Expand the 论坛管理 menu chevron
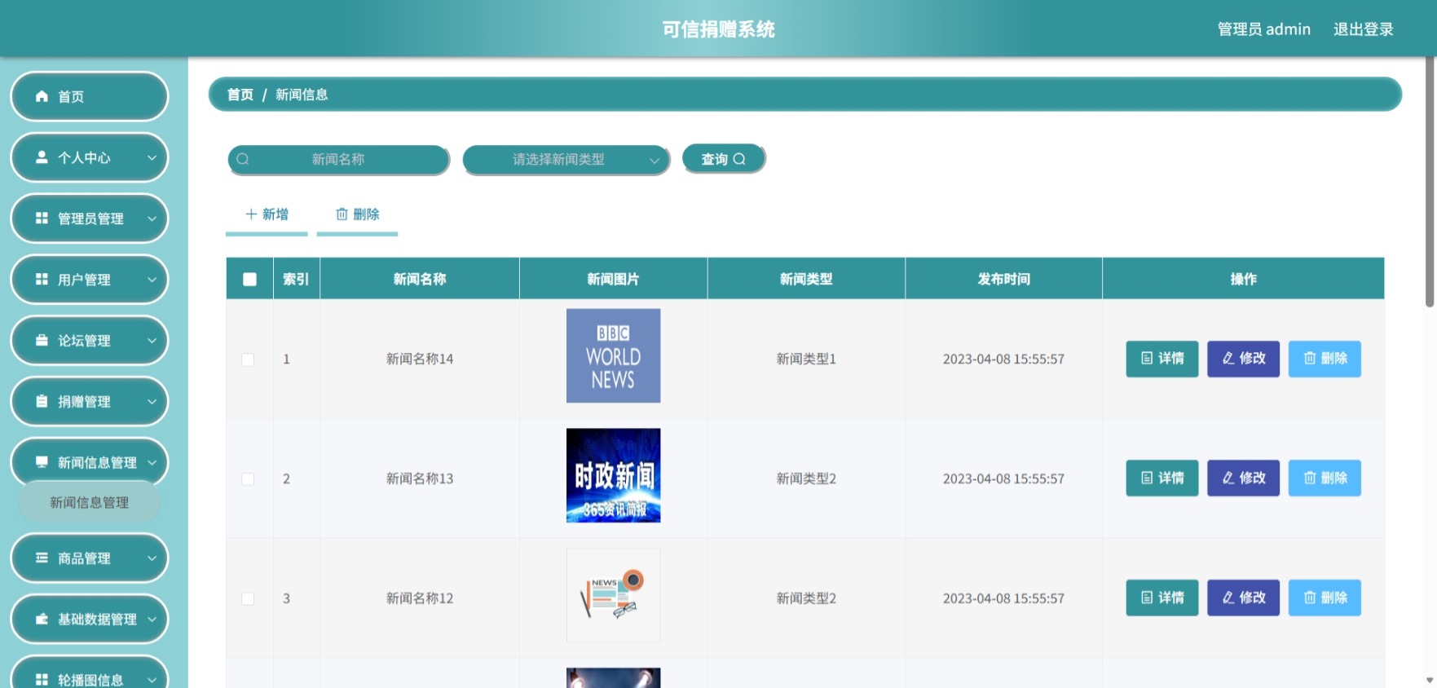Image resolution: width=1437 pixels, height=688 pixels. point(152,341)
